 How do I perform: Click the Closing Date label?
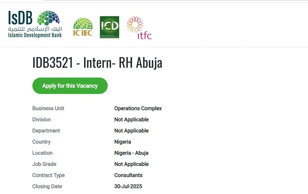click(47, 186)
